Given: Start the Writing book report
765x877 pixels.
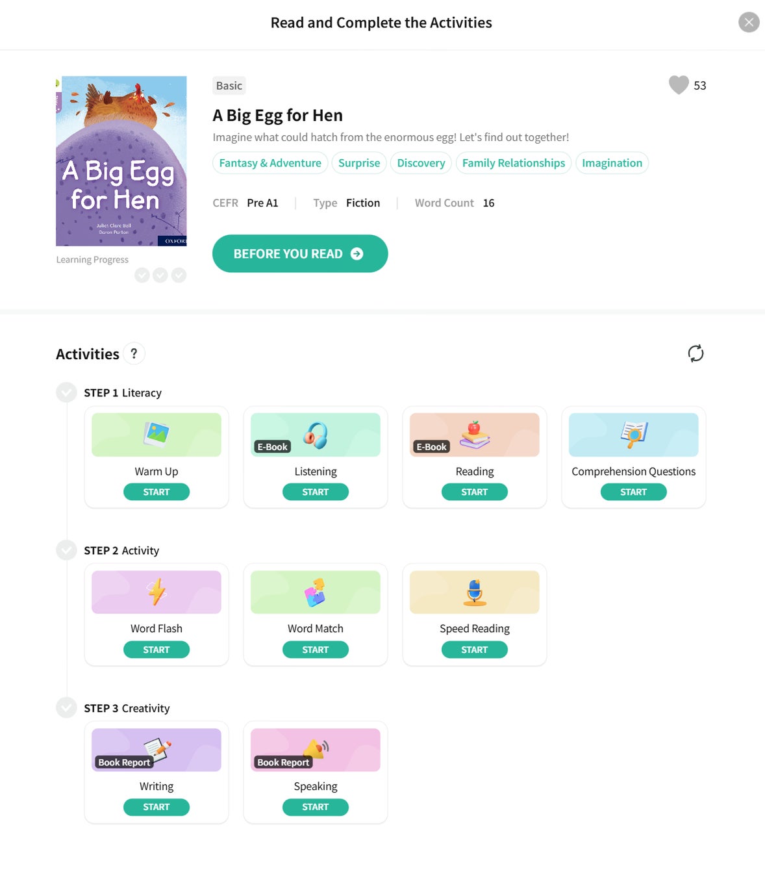Looking at the screenshot, I should (x=157, y=807).
